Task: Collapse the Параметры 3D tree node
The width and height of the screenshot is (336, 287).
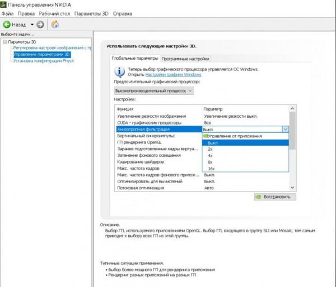Action: (x=5, y=42)
